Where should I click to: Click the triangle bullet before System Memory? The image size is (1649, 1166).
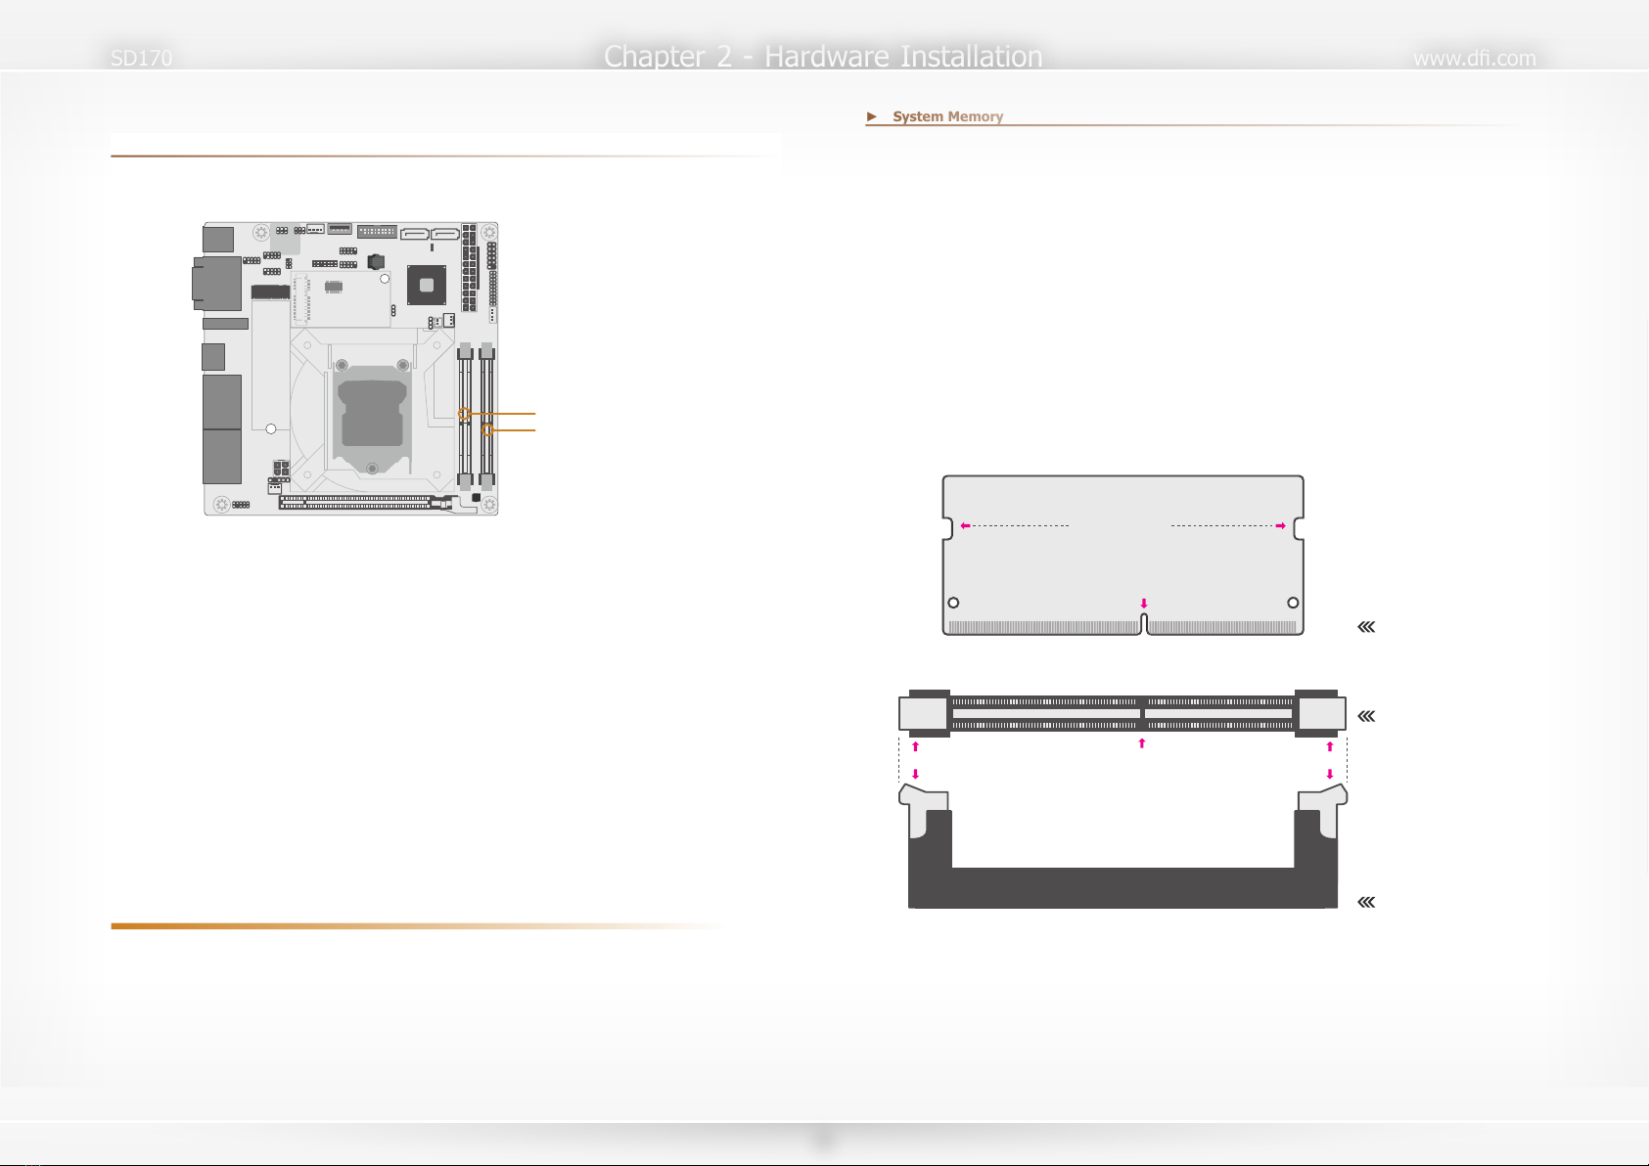point(872,116)
